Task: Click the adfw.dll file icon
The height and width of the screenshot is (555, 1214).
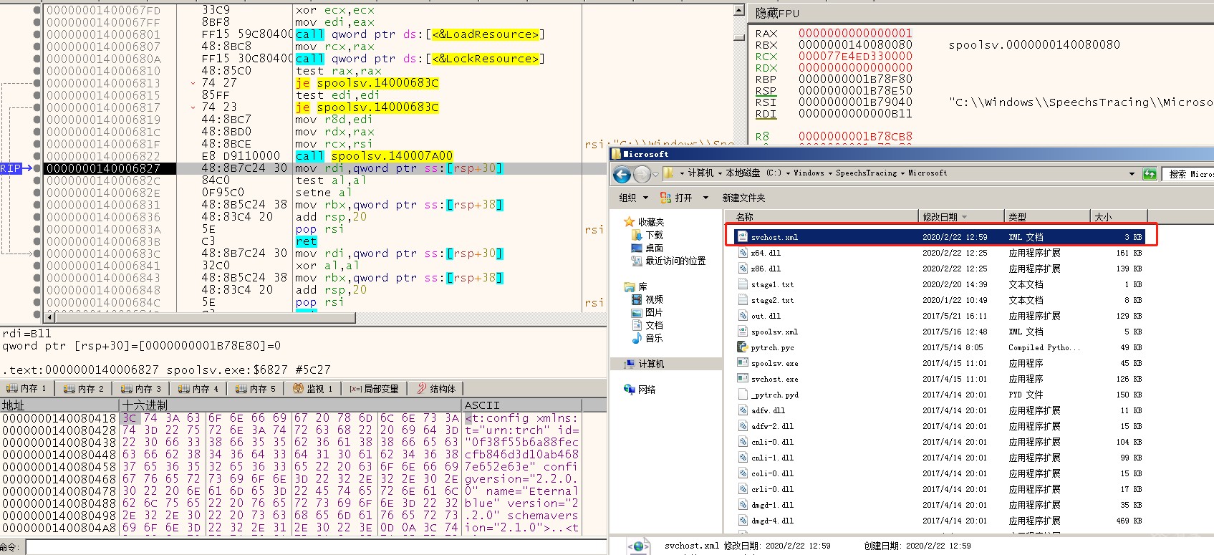Action: click(x=743, y=410)
